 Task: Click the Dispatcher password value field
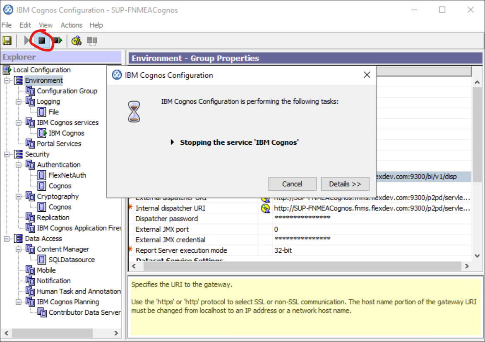[x=372, y=219]
